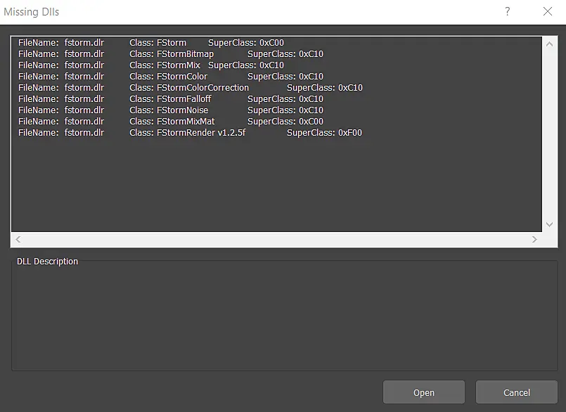This screenshot has width=566, height=412.
Task: Click the DLL Description group label
Action: [x=47, y=261]
